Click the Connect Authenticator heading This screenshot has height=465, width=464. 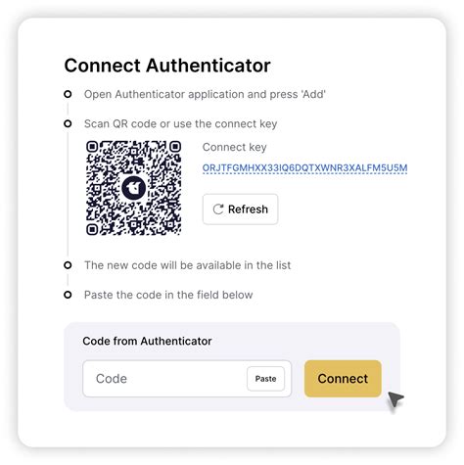click(167, 66)
